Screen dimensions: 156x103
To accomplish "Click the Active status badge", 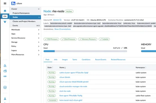I will (x=69, y=11).
